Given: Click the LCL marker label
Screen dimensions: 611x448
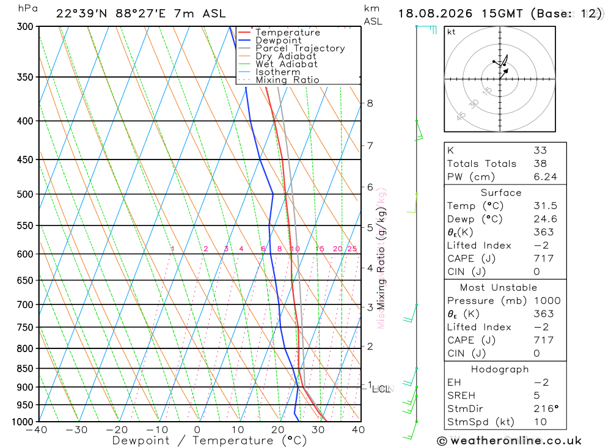Looking at the screenshot, I should pos(381,389).
